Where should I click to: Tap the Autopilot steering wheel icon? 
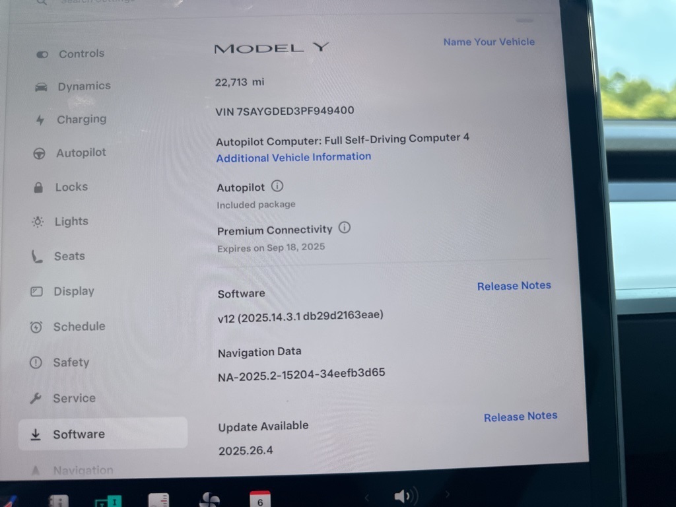click(x=40, y=153)
